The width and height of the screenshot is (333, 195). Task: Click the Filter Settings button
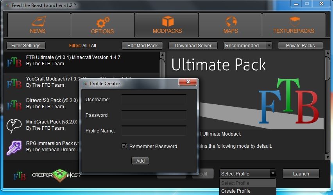(x=26, y=45)
